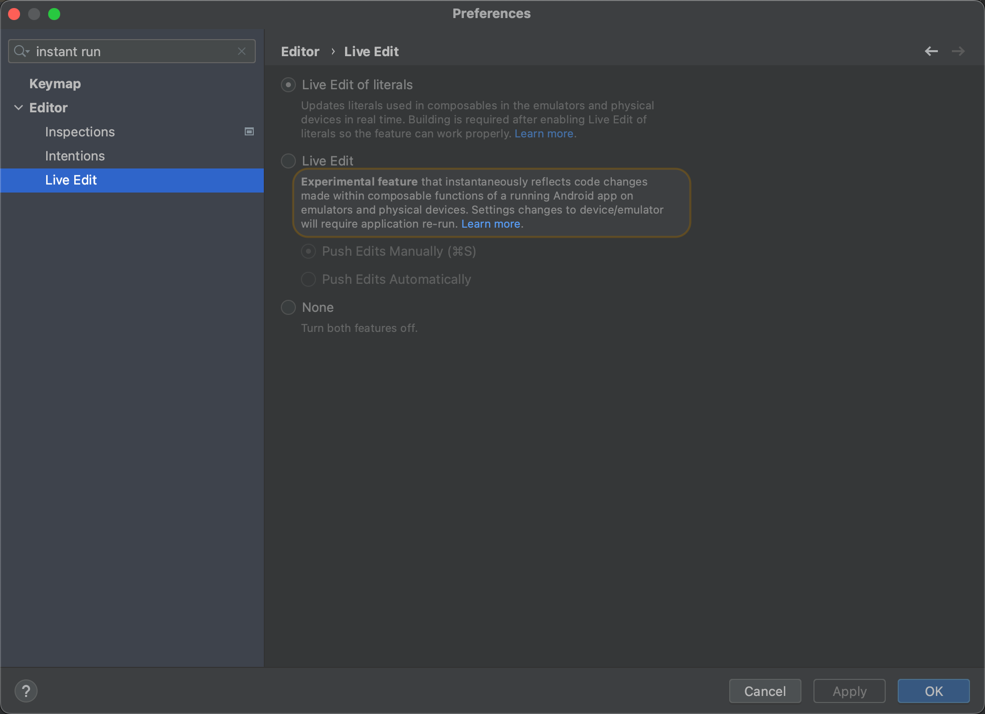Click the help question mark icon
The width and height of the screenshot is (985, 714).
coord(26,691)
